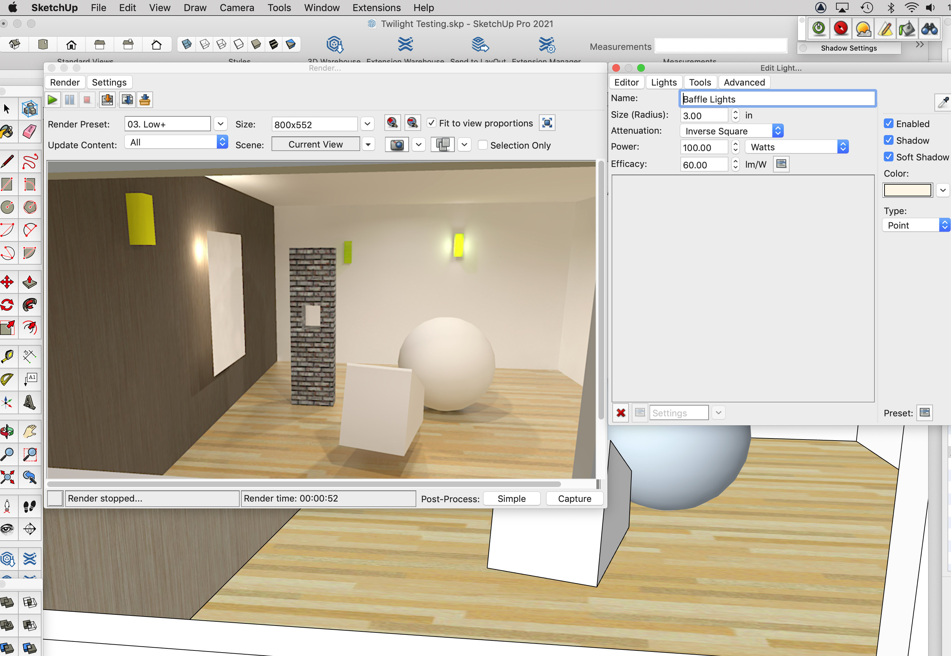Expand the Scene Current View dropdown arrow
Image resolution: width=951 pixels, height=656 pixels.
click(368, 144)
